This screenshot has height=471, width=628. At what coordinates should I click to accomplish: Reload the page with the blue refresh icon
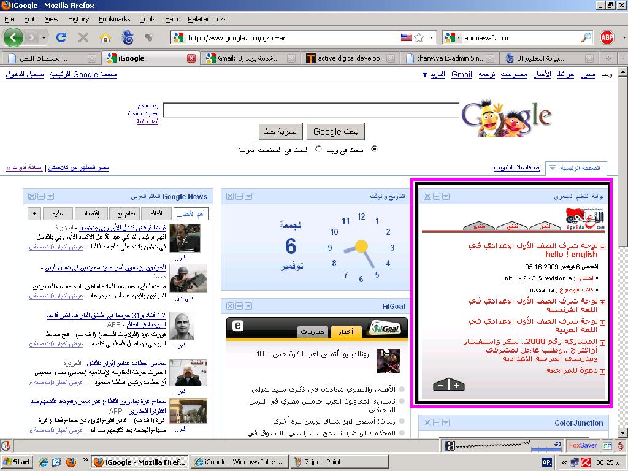61,37
